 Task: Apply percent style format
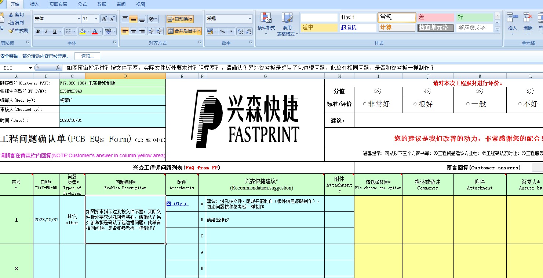point(222,31)
